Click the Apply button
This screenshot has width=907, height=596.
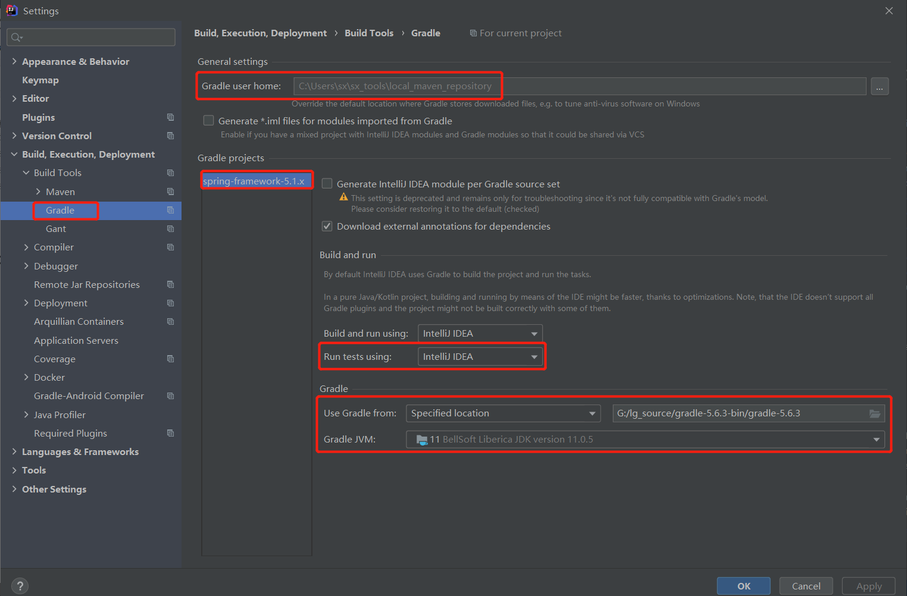[x=868, y=586]
